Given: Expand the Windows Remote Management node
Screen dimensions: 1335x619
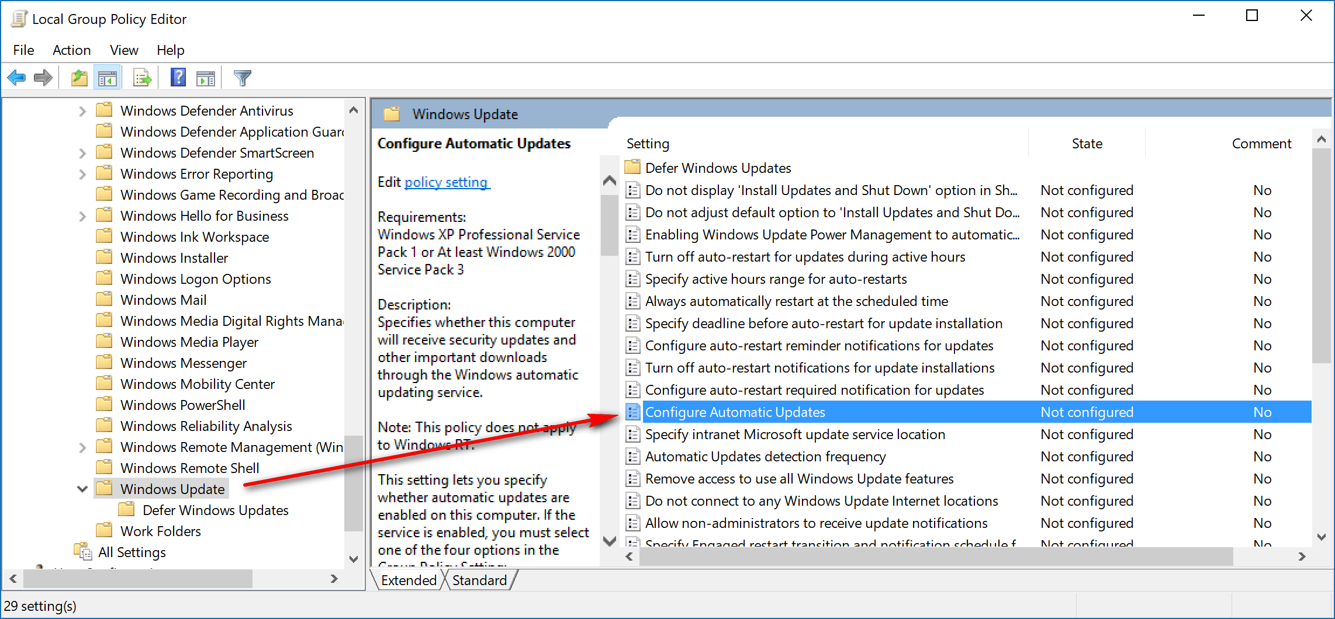Looking at the screenshot, I should click(82, 447).
